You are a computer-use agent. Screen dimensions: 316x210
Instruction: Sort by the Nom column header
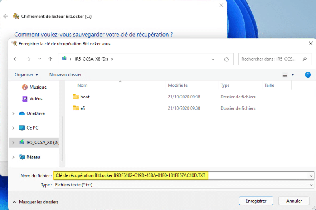(82, 85)
